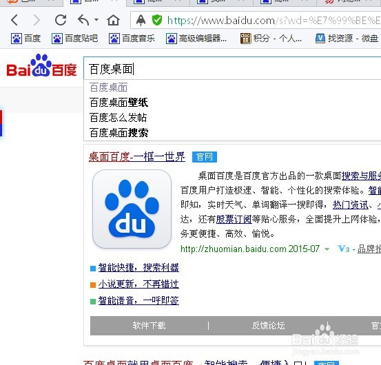
Task: Click the browser forward arrow
Action: pos(37,20)
